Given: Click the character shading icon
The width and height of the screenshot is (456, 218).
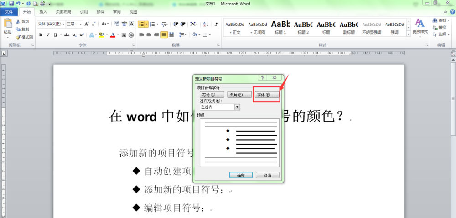Looking at the screenshot, I should pyautogui.click(x=124, y=35).
